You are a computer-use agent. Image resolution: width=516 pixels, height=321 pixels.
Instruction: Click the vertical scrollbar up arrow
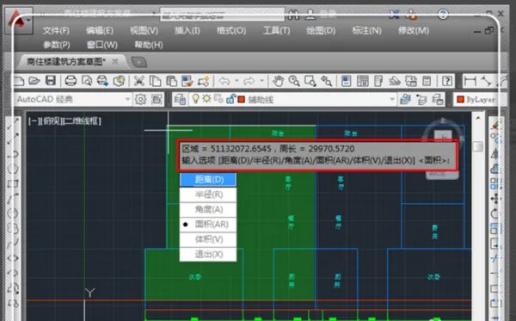478,118
